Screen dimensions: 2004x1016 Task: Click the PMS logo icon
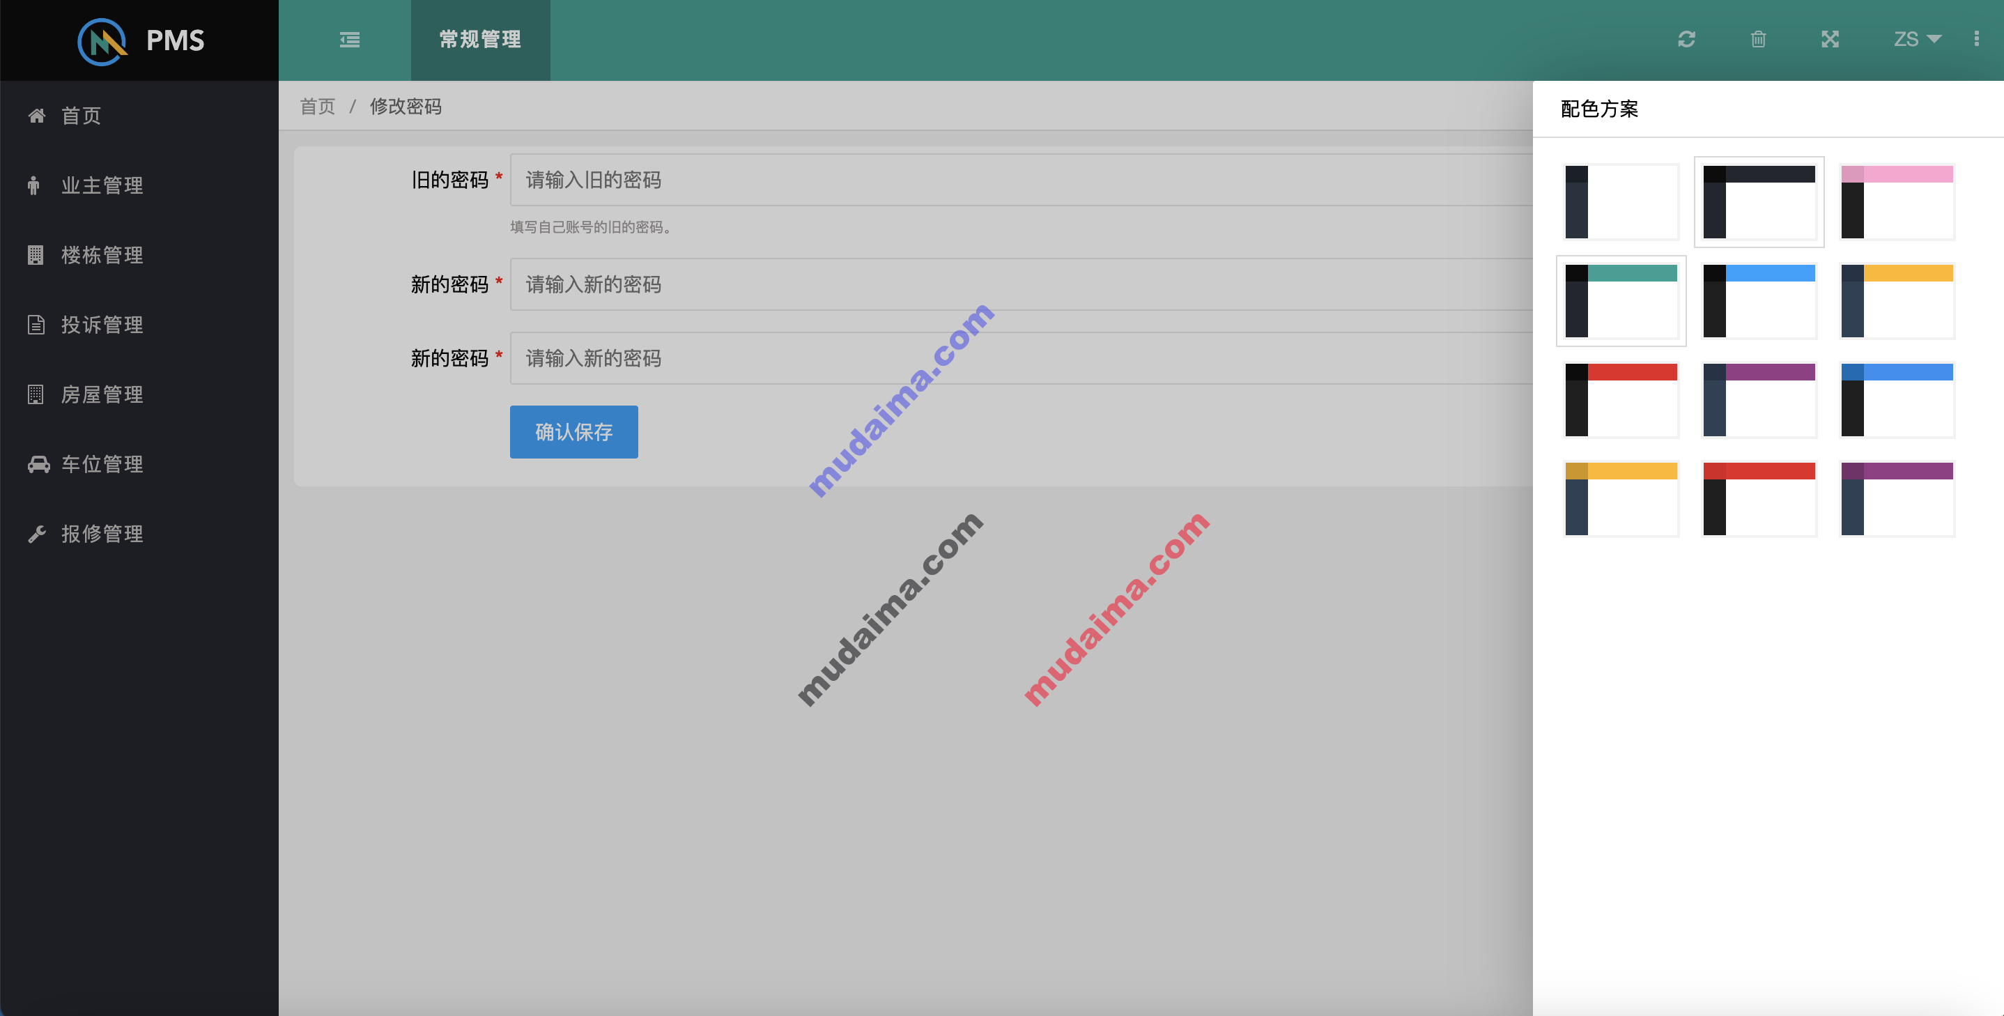(x=102, y=40)
